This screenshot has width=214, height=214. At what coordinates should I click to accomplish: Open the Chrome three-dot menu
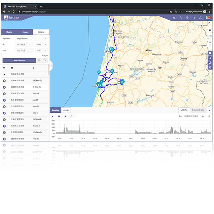[209, 12]
